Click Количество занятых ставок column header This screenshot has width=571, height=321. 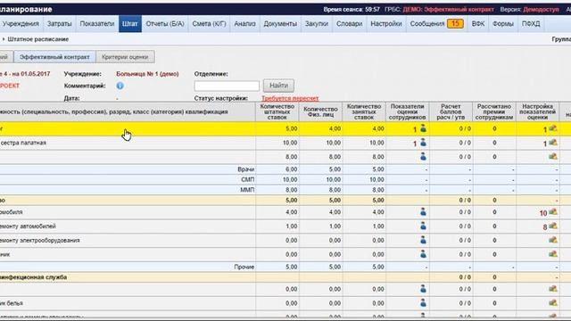click(x=364, y=111)
